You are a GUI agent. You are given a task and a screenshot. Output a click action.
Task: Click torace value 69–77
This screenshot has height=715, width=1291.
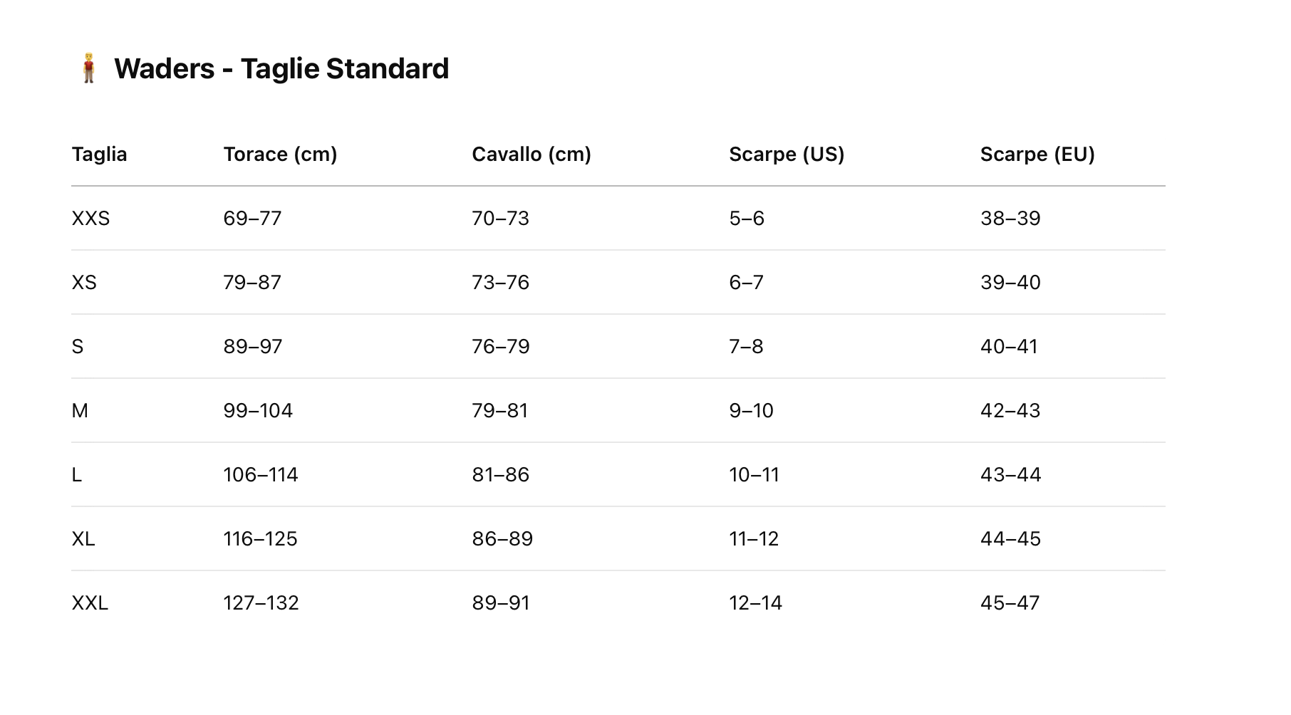[252, 219]
